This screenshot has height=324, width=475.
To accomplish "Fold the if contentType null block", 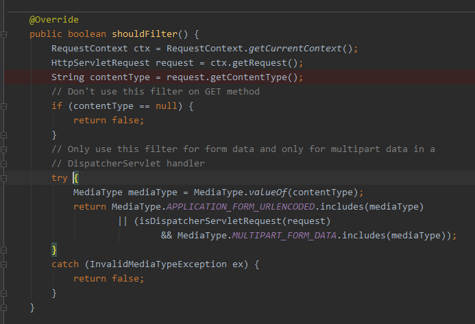I will coord(4,105).
